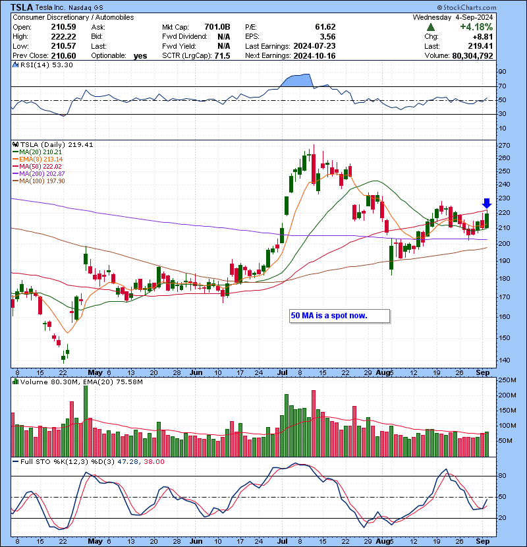Click the Fwd Yield N/A value
Screen dimensions: 527x547
pyautogui.click(x=223, y=46)
